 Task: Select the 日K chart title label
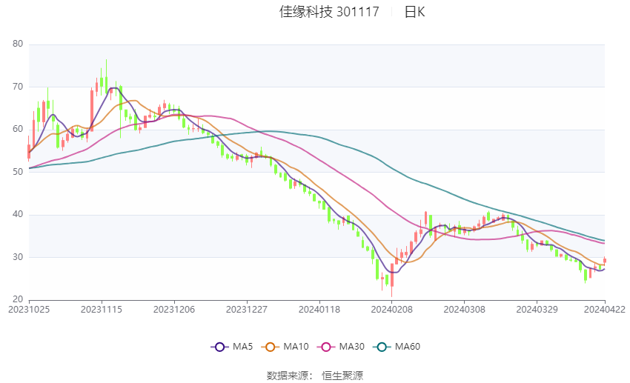[414, 12]
